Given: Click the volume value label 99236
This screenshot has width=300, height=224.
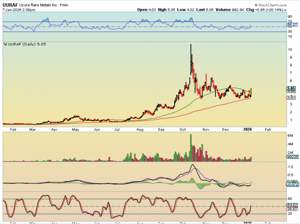Looking at the screenshot, I should 292,157.
